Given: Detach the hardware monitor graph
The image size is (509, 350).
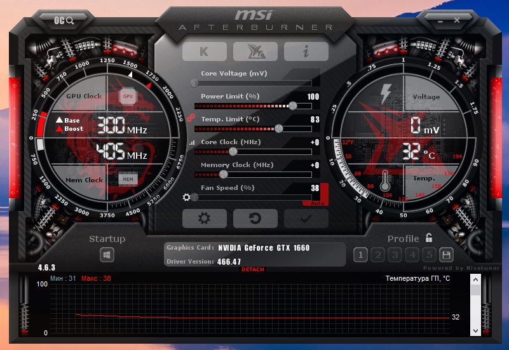Looking at the screenshot, I should point(252,269).
